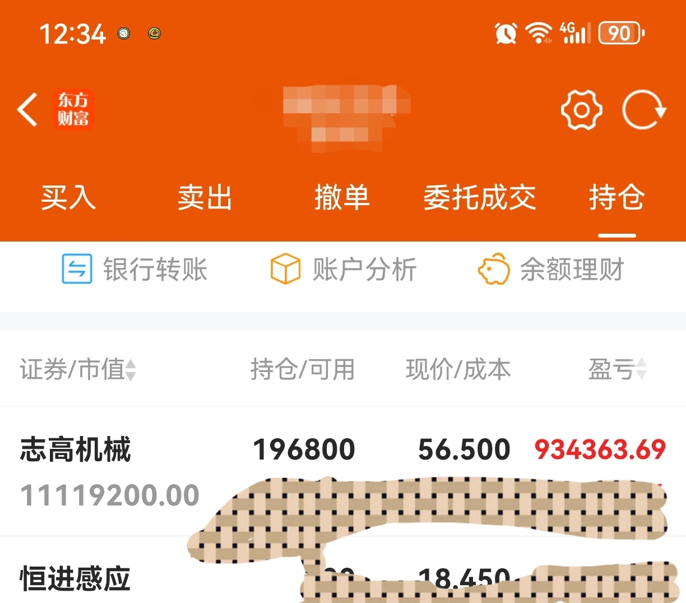Open 银行转账 link
Screen dimensions: 686x603
(x=135, y=269)
